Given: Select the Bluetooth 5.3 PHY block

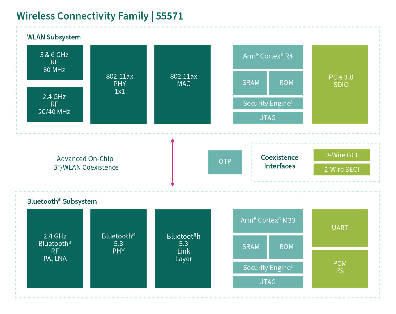Looking at the screenshot, I should click(118, 249).
